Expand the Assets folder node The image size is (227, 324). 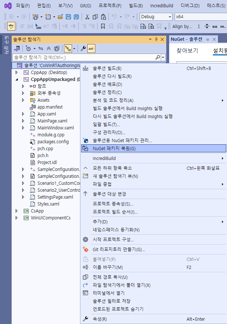(x=23, y=100)
